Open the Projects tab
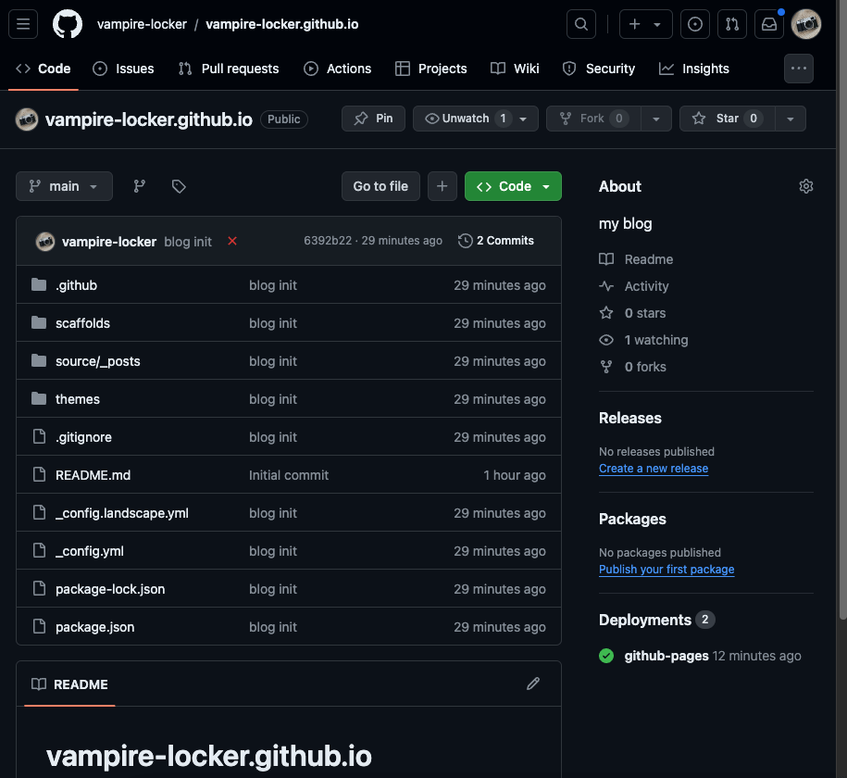Screen dimensions: 847x778 pyautogui.click(x=431, y=69)
